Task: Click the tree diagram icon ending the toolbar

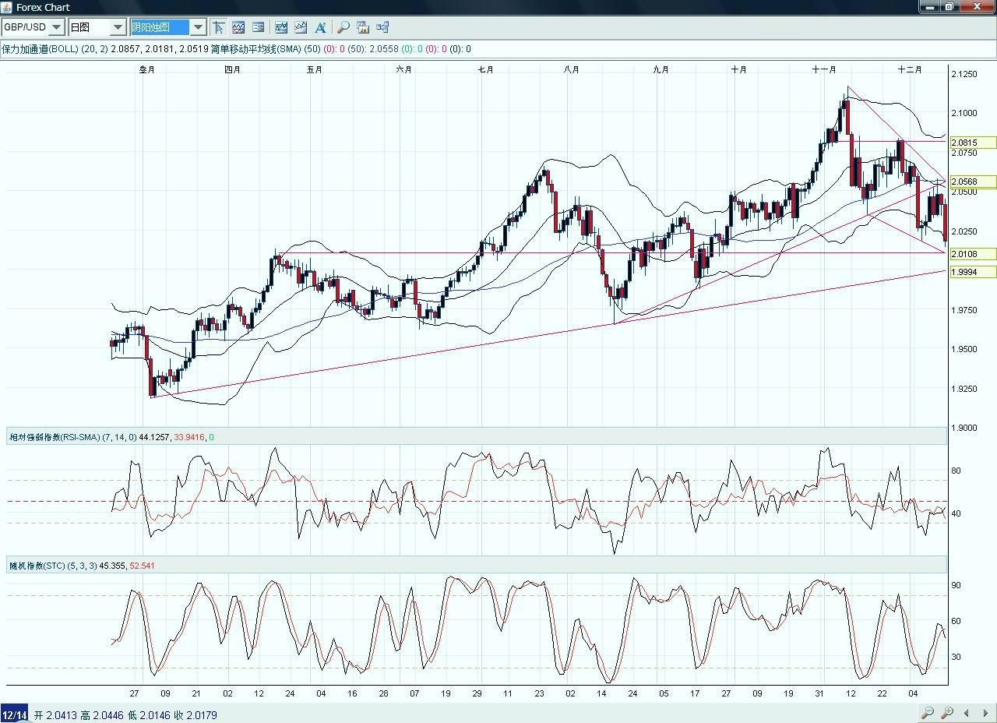Action: point(382,27)
